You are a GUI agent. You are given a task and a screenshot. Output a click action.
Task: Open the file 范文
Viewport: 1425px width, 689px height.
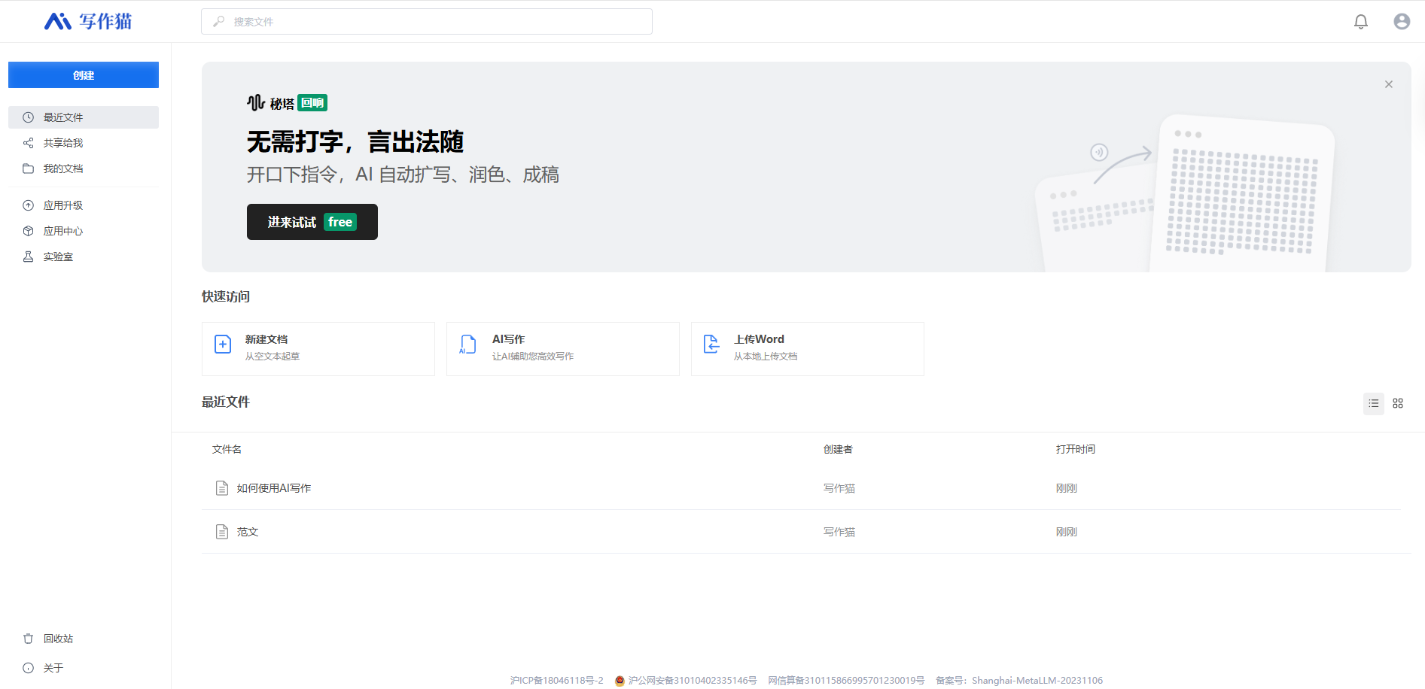click(x=248, y=532)
